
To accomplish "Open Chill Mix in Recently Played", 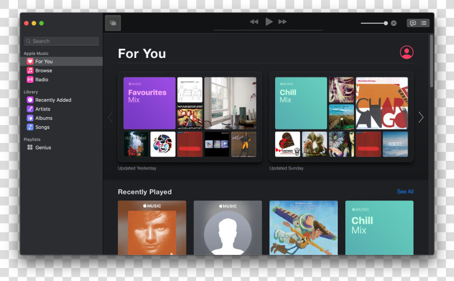I will [x=379, y=227].
